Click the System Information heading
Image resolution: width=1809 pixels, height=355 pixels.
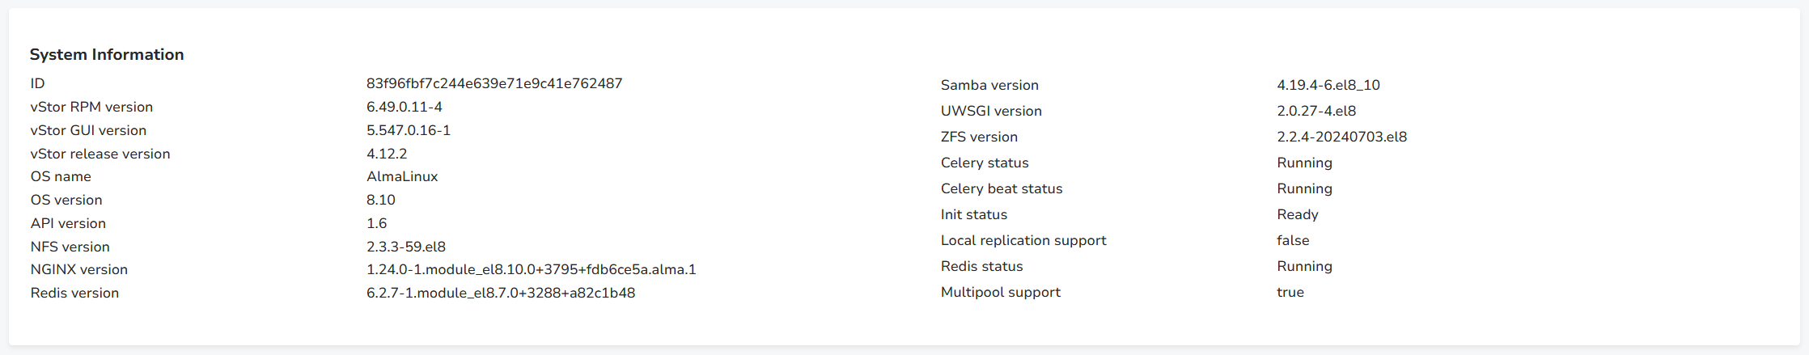click(107, 54)
